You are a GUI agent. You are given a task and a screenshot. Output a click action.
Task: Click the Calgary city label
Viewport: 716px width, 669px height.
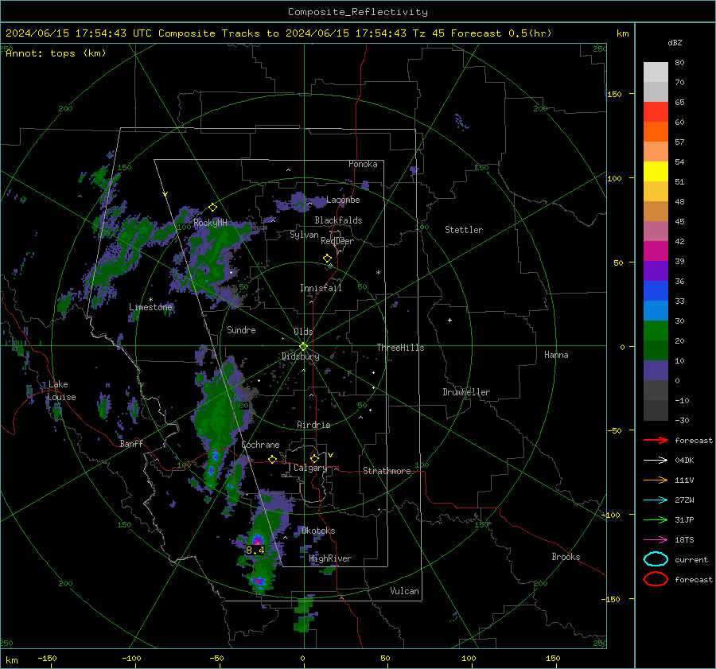[x=310, y=468]
